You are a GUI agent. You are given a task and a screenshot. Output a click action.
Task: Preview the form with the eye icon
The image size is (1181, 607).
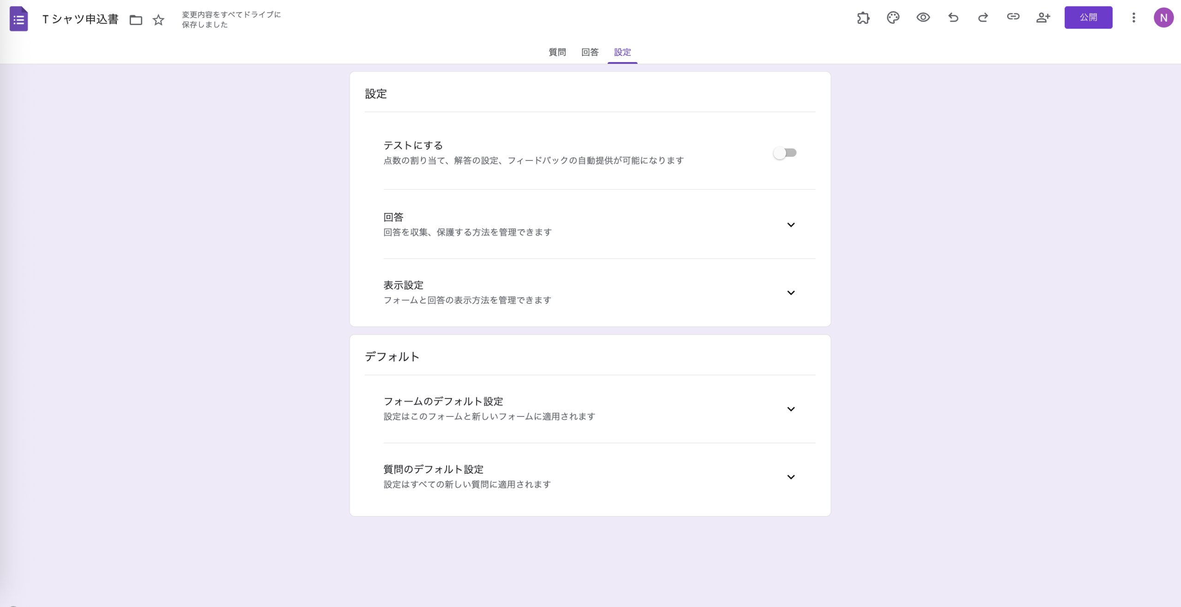[x=923, y=18]
